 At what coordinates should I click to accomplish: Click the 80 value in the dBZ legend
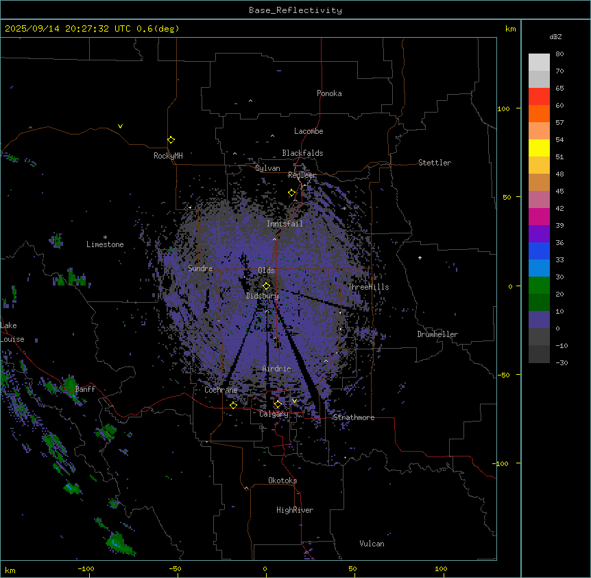[x=559, y=54]
